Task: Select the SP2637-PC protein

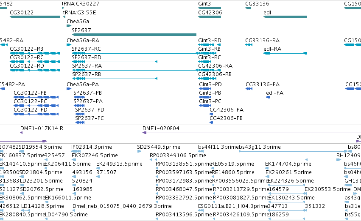Action: 80,123
